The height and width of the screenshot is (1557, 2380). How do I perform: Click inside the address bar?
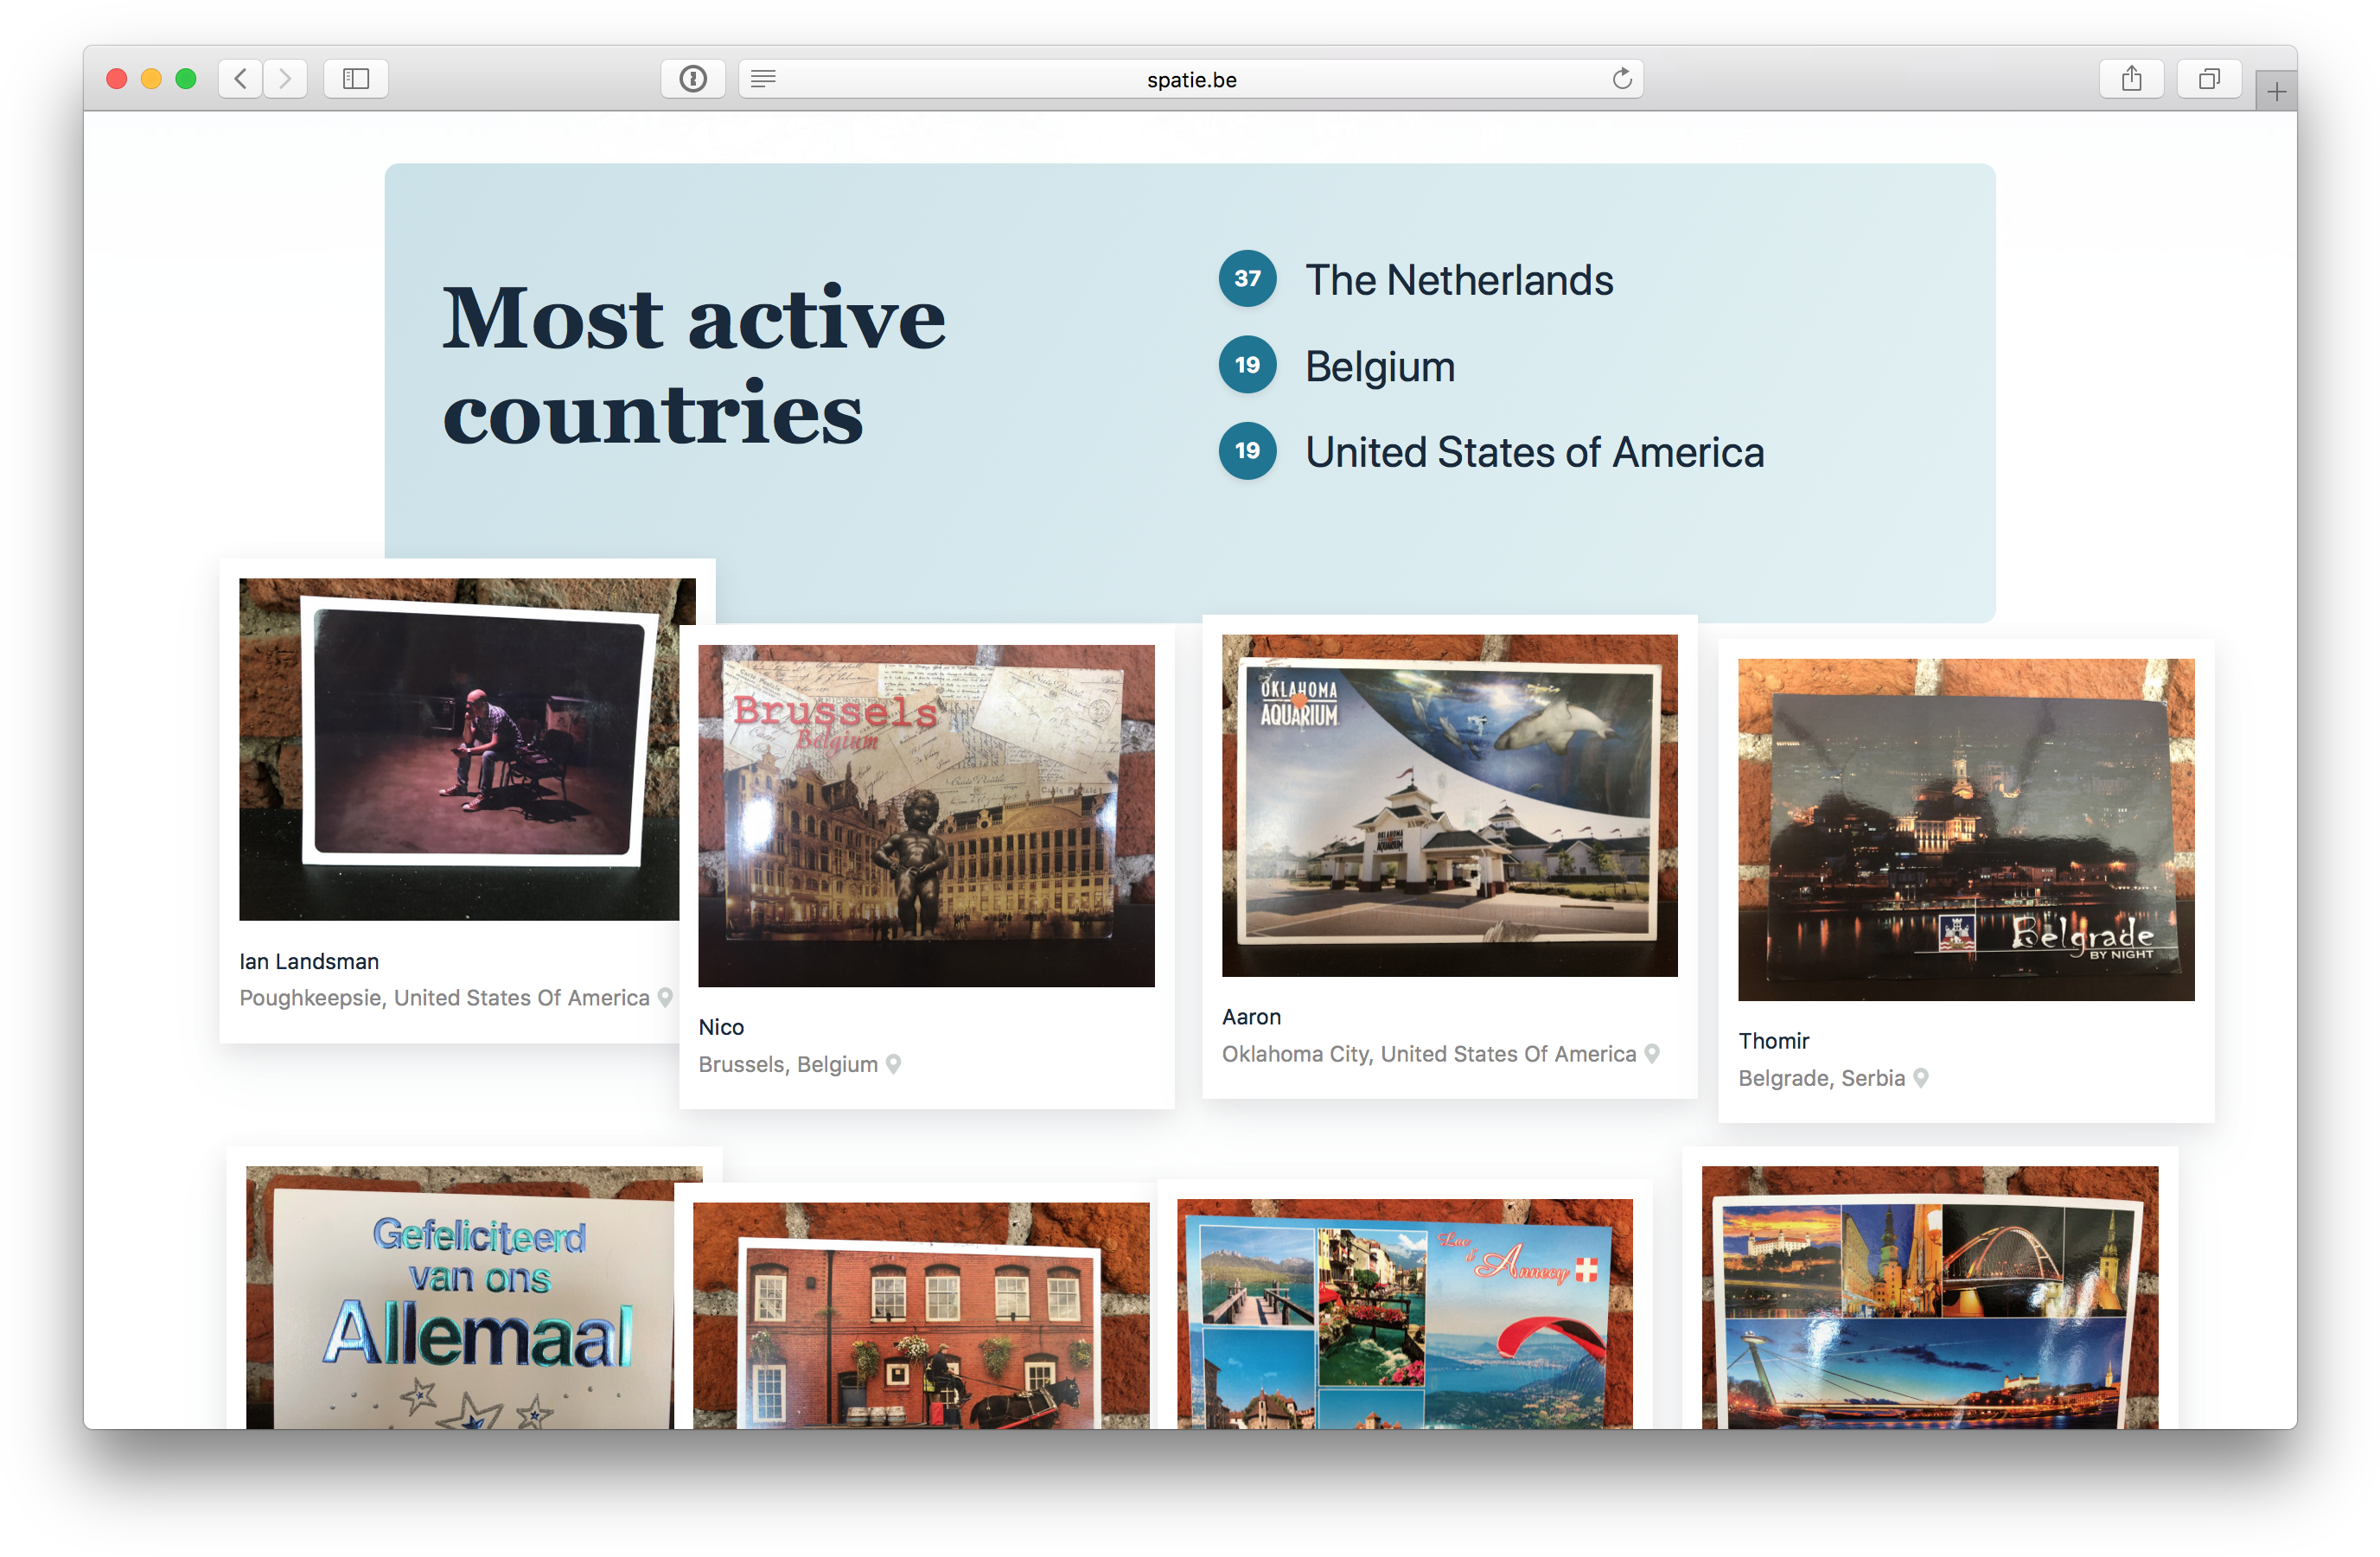click(x=1190, y=79)
